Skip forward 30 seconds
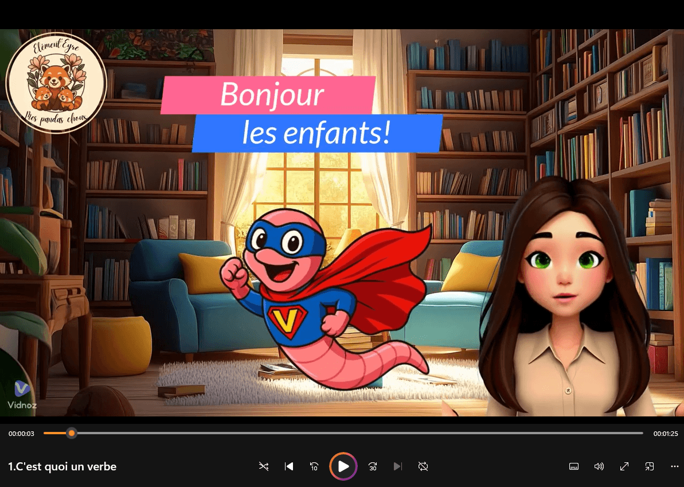The height and width of the screenshot is (487, 684). (x=373, y=466)
